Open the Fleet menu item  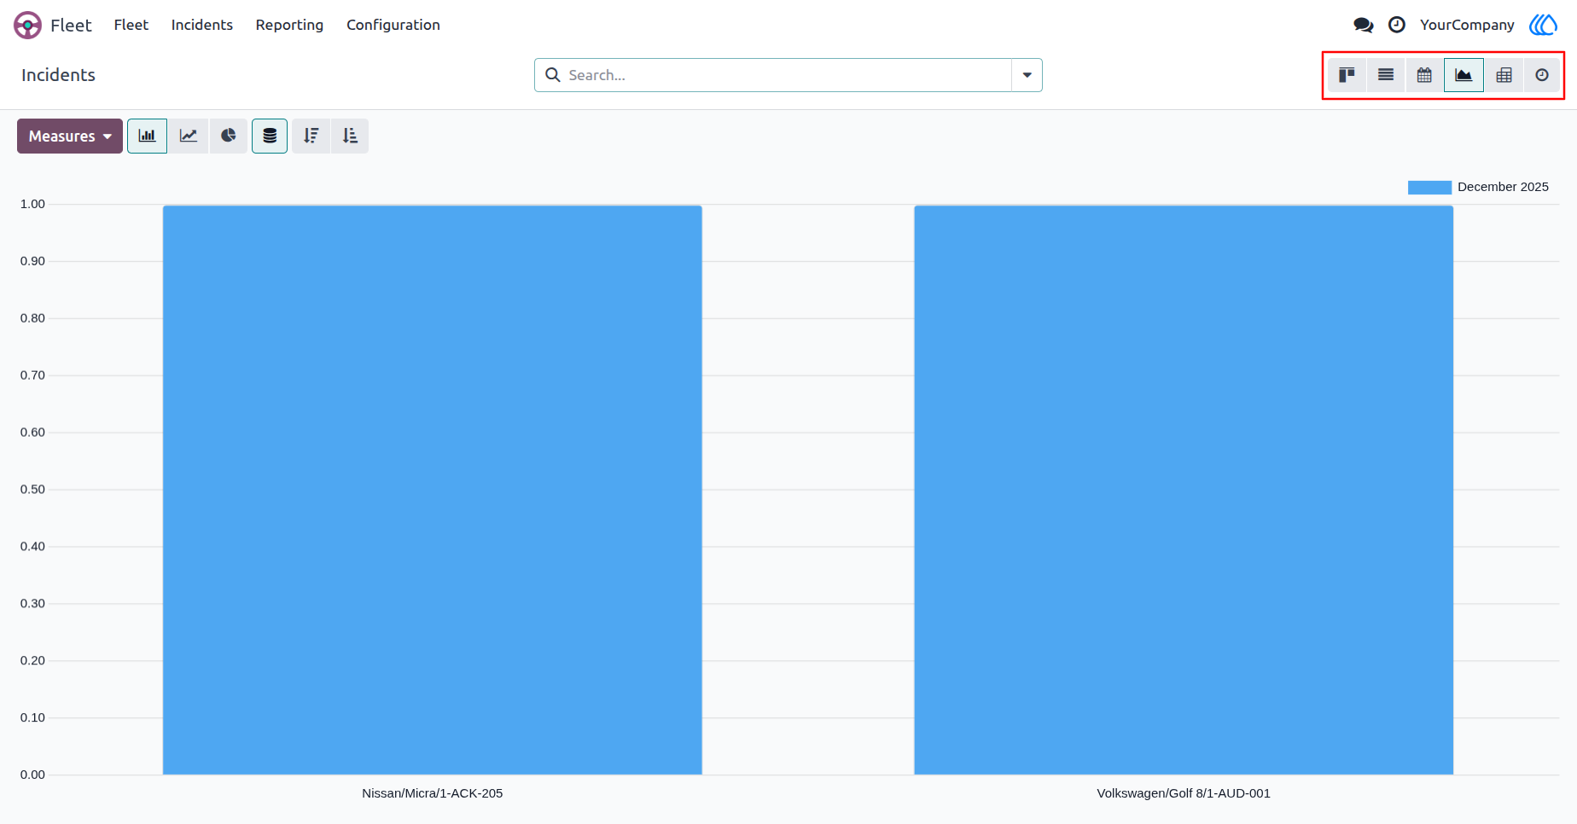[x=131, y=25]
